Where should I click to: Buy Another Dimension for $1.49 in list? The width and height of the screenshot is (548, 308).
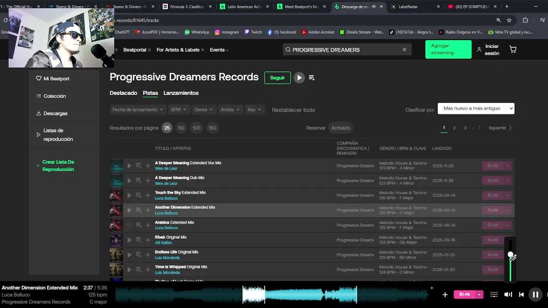(493, 210)
